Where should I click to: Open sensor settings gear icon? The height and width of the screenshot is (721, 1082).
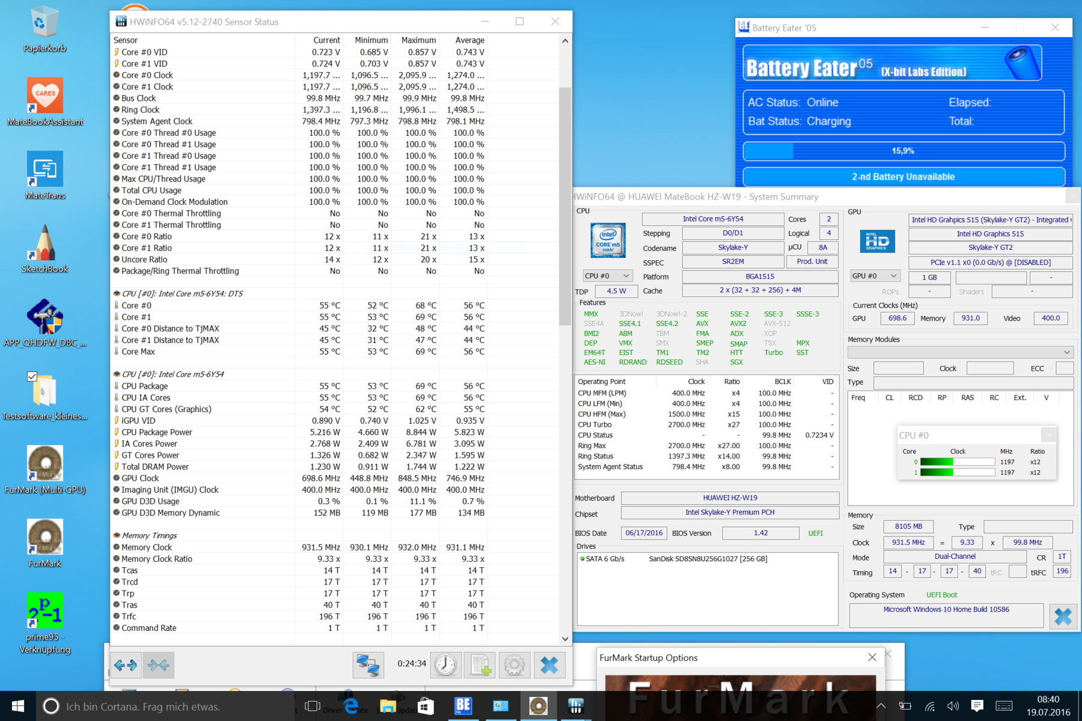(514, 665)
